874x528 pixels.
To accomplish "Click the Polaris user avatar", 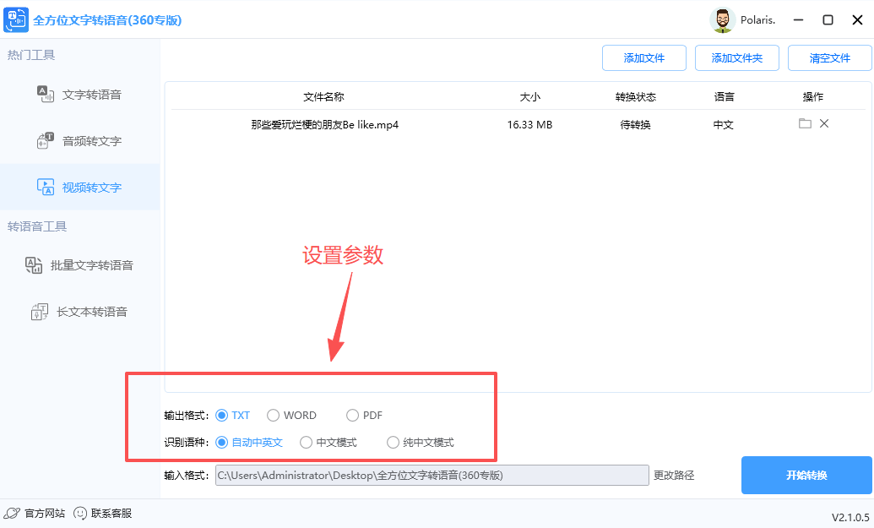I will pos(723,19).
